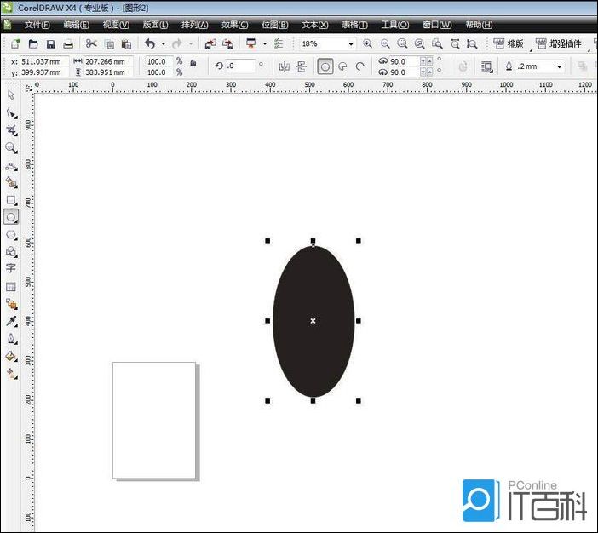Toggle the lock ratio padlock
The width and height of the screenshot is (598, 533).
(193, 62)
